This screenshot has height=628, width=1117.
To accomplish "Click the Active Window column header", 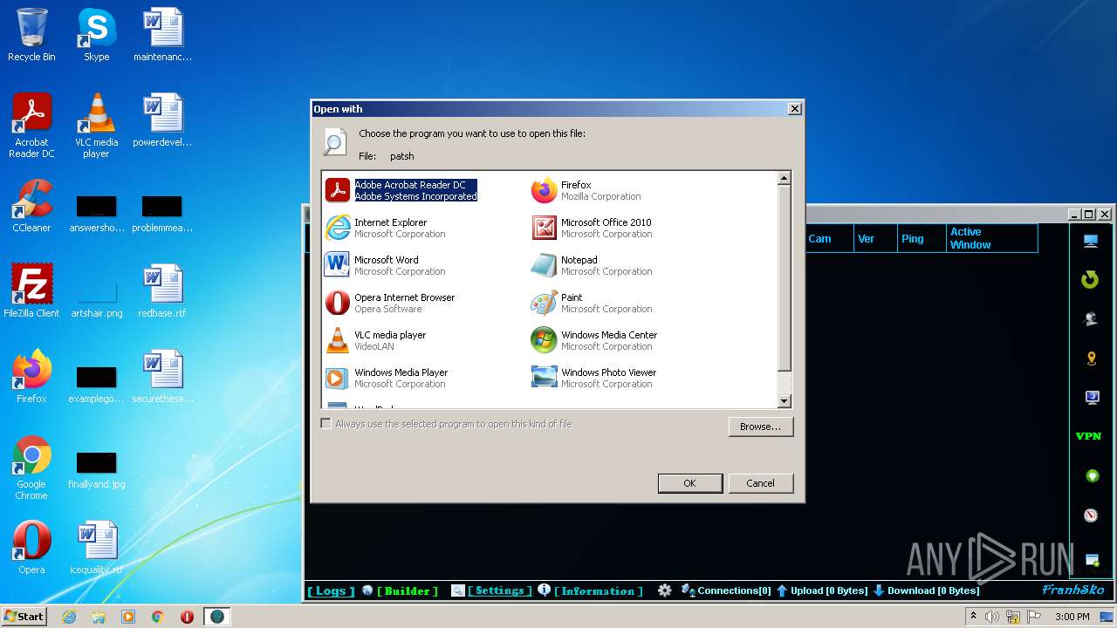I will (x=992, y=238).
